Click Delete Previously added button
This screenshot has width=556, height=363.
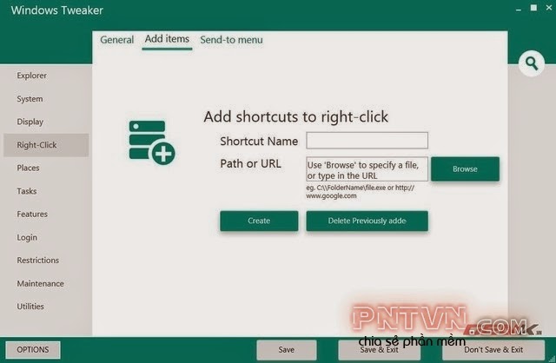coord(367,221)
